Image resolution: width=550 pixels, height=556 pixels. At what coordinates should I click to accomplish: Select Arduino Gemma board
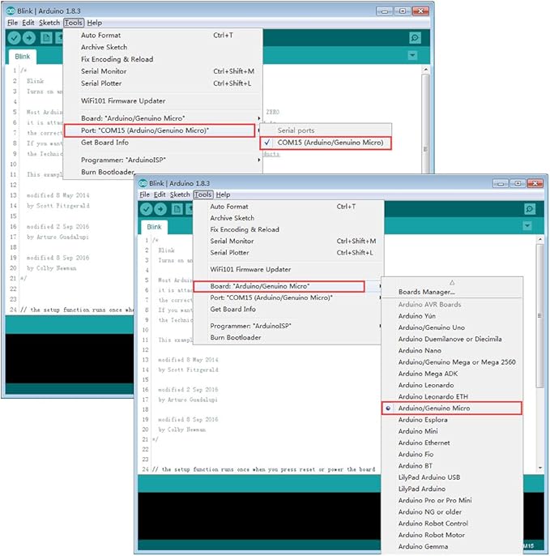coord(452,546)
